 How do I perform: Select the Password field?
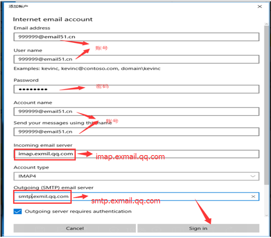[x=136, y=89]
